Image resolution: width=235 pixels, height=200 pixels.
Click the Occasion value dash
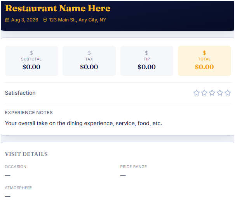7,175
